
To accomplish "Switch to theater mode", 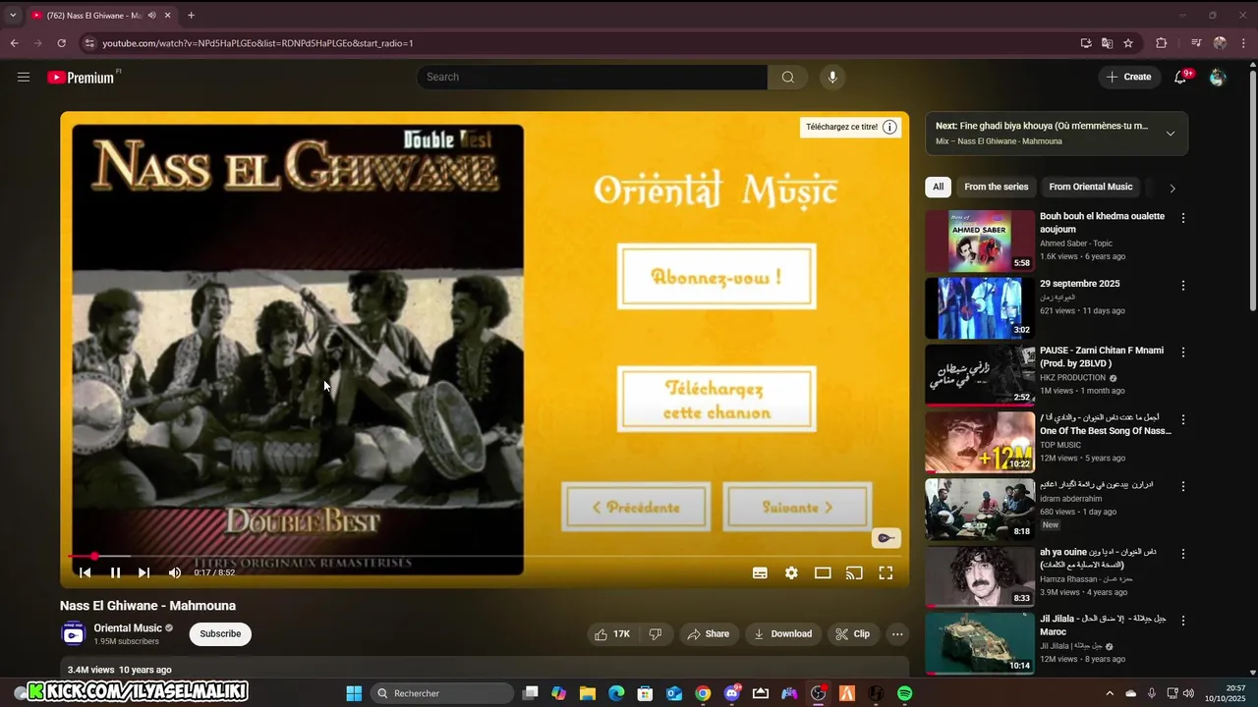I will (x=823, y=572).
